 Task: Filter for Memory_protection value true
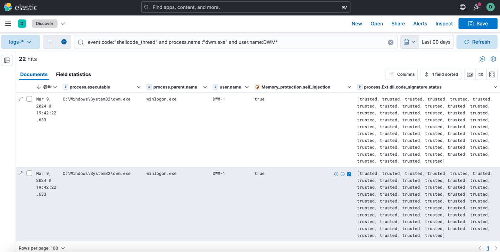coord(336,174)
